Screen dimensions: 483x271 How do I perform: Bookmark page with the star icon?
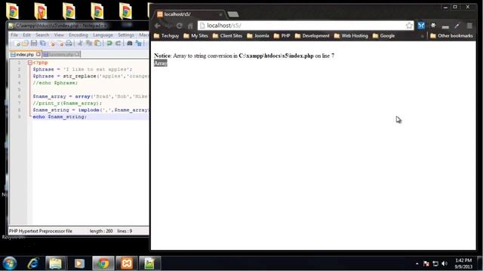[x=409, y=26]
